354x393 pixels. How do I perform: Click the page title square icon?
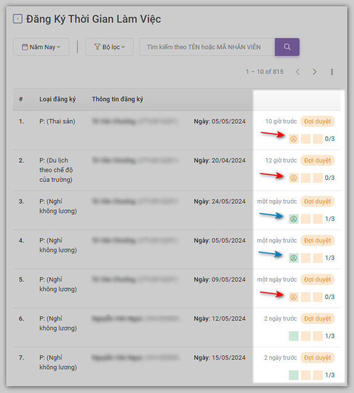[x=17, y=19]
